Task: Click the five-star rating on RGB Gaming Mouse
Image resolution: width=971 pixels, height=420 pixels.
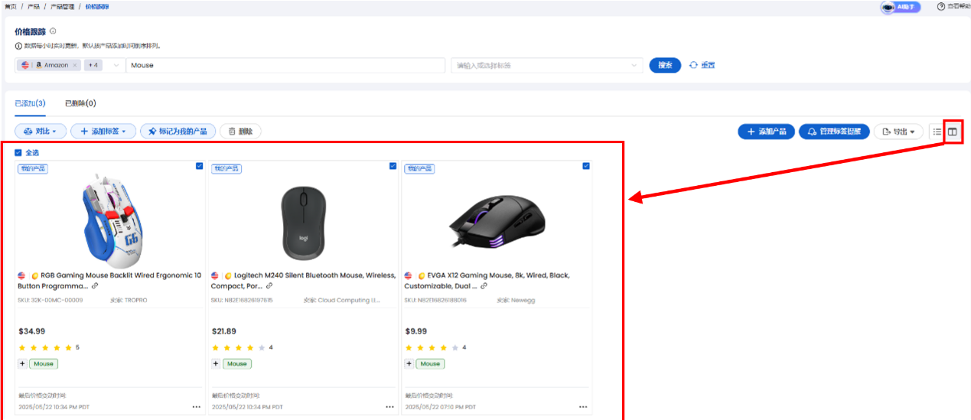Action: pyautogui.click(x=45, y=348)
